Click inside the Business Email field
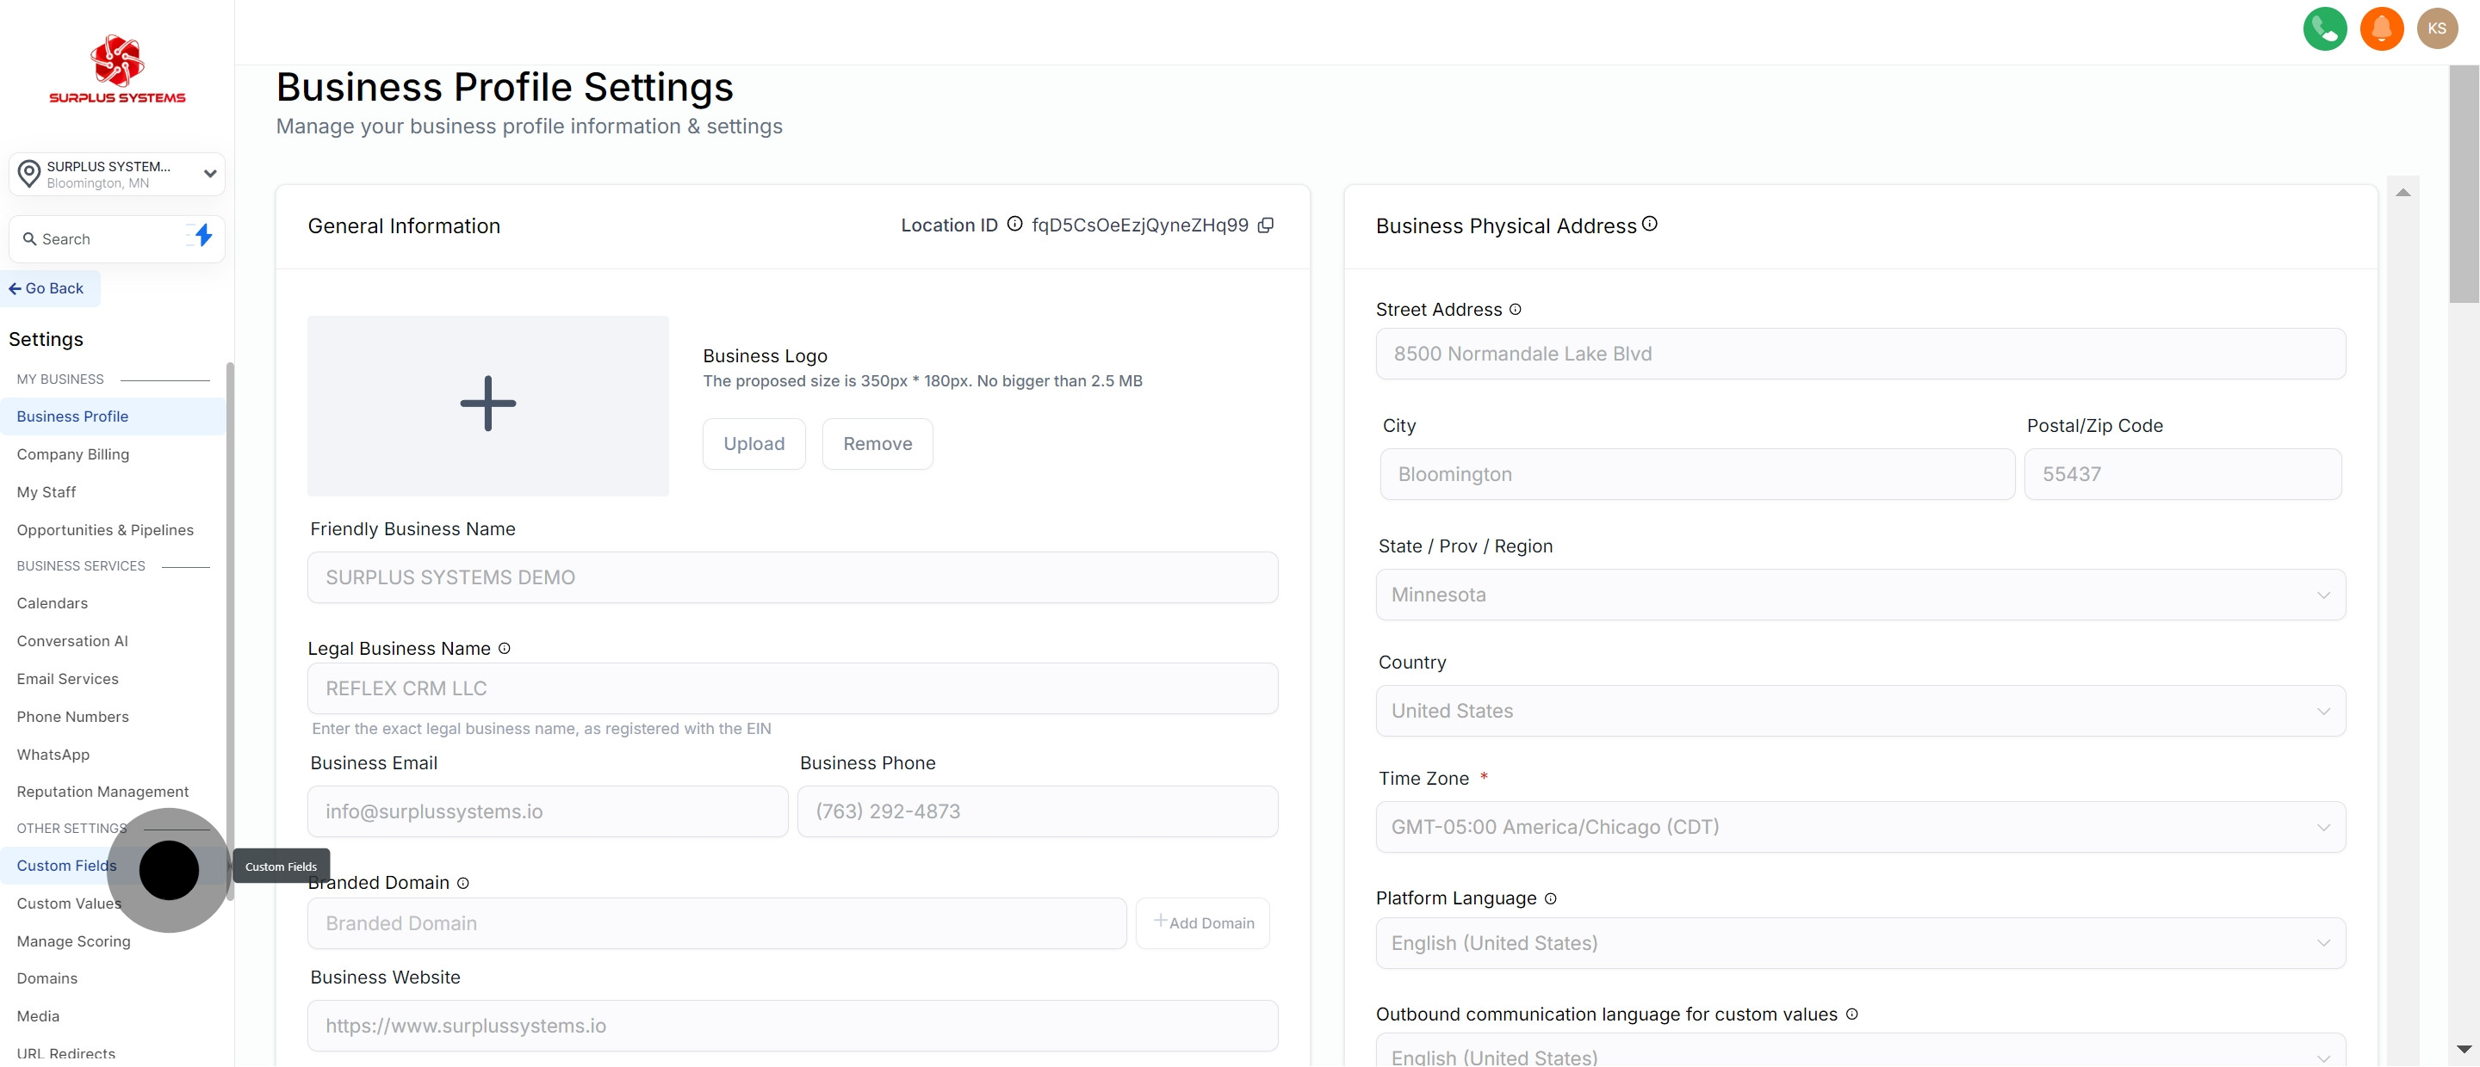This screenshot has width=2480, height=1067. pyautogui.click(x=547, y=811)
